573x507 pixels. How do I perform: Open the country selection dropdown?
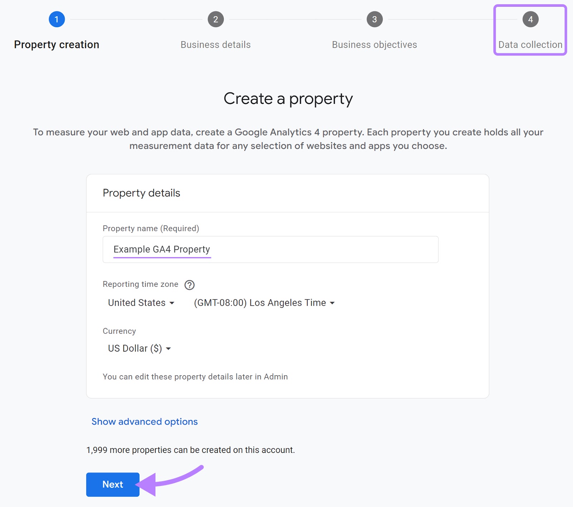pos(141,303)
